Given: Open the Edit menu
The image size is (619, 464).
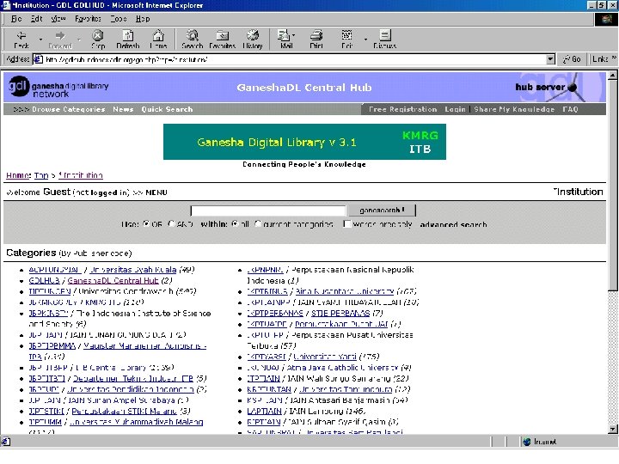Looking at the screenshot, I should [36, 19].
